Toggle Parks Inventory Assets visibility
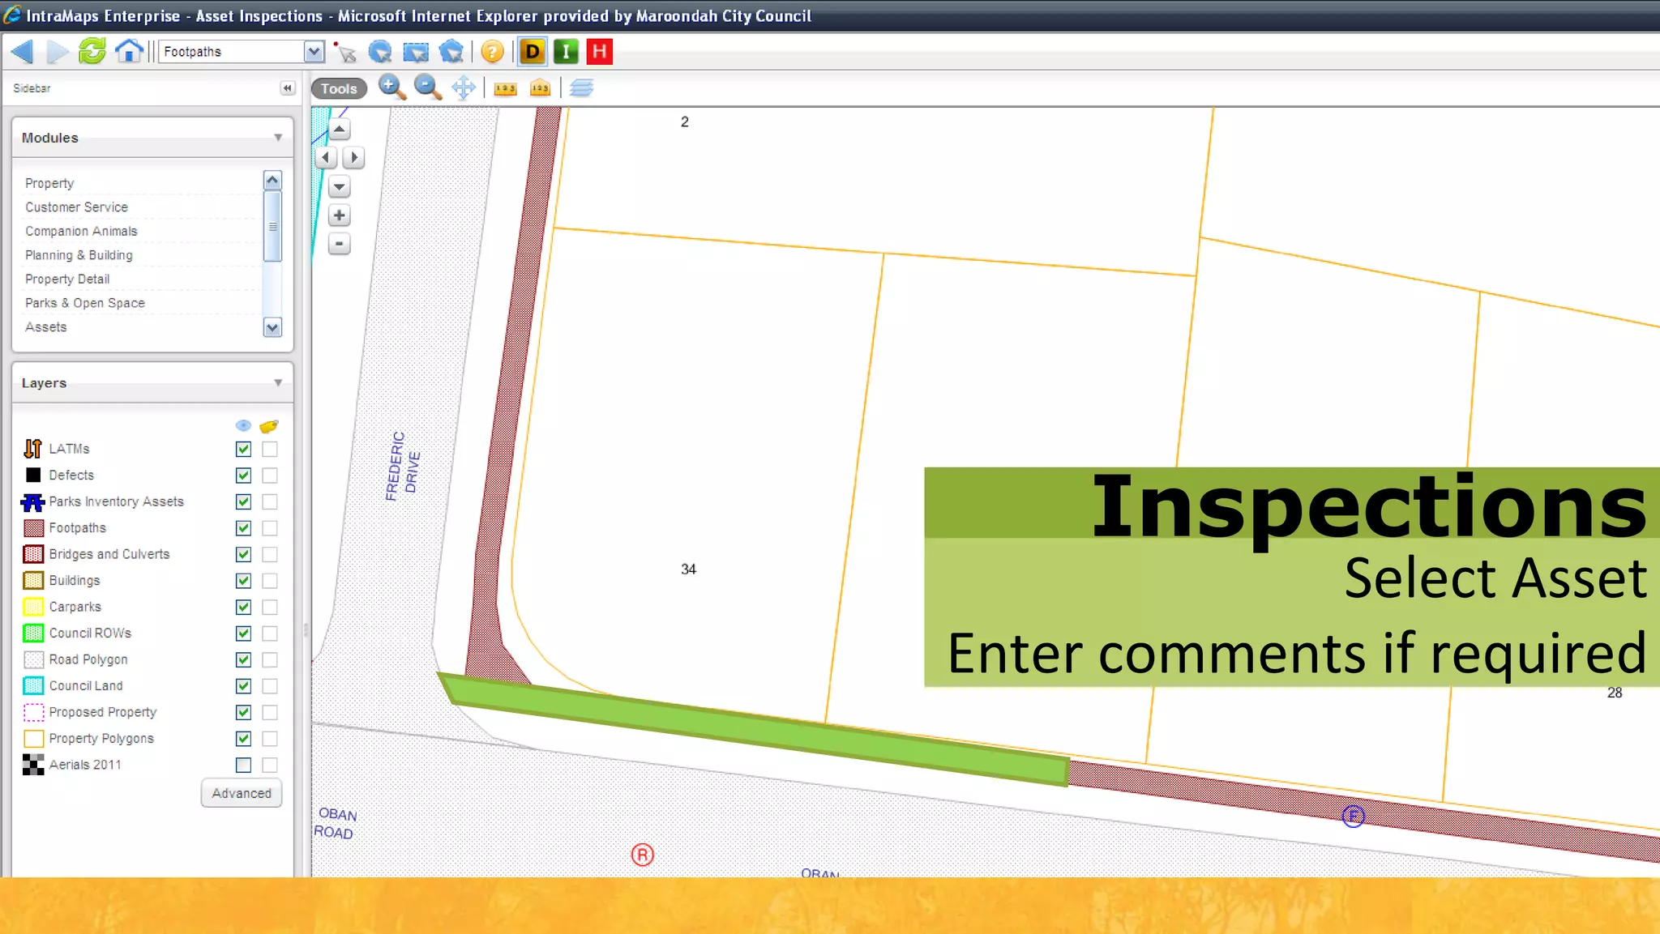 coord(243,501)
